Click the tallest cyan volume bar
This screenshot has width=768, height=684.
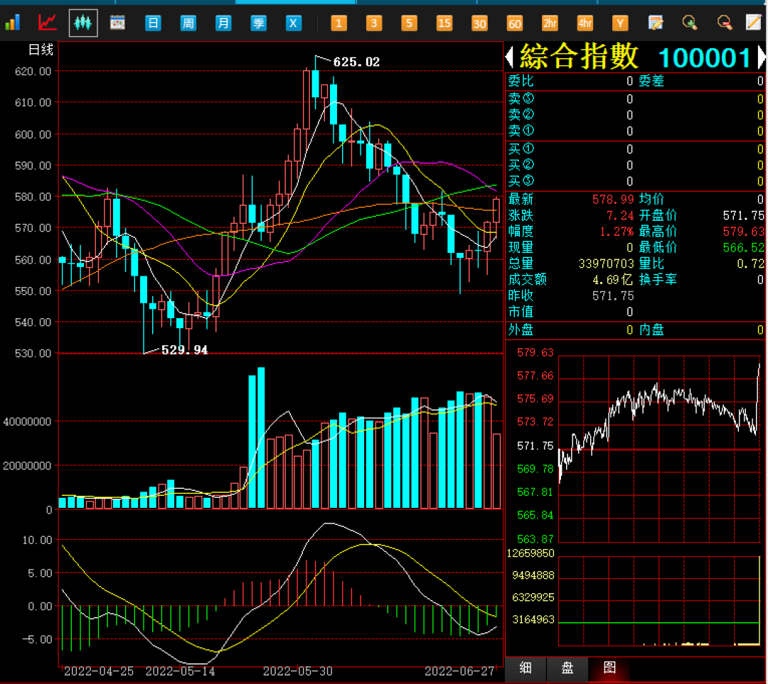point(261,438)
